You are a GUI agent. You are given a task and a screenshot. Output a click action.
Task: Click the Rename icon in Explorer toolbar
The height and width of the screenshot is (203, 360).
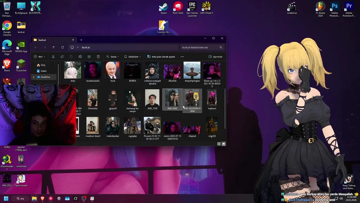80,57
